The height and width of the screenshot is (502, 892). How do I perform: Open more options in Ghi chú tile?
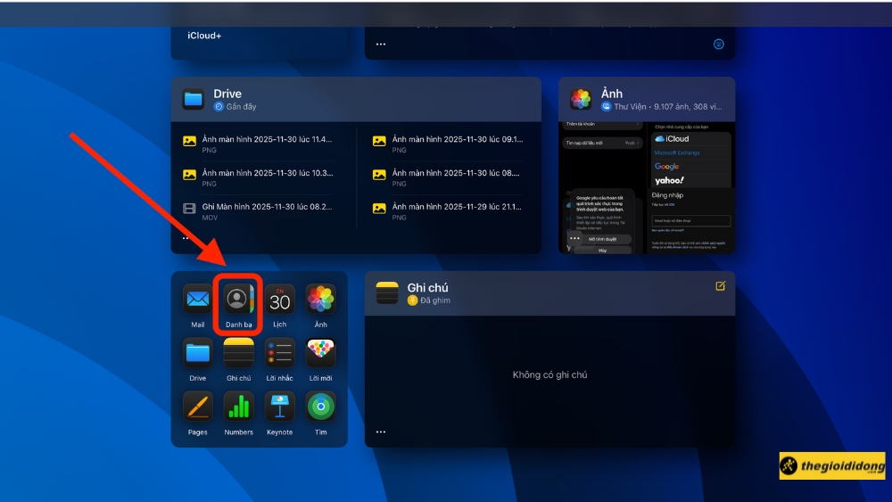point(381,432)
